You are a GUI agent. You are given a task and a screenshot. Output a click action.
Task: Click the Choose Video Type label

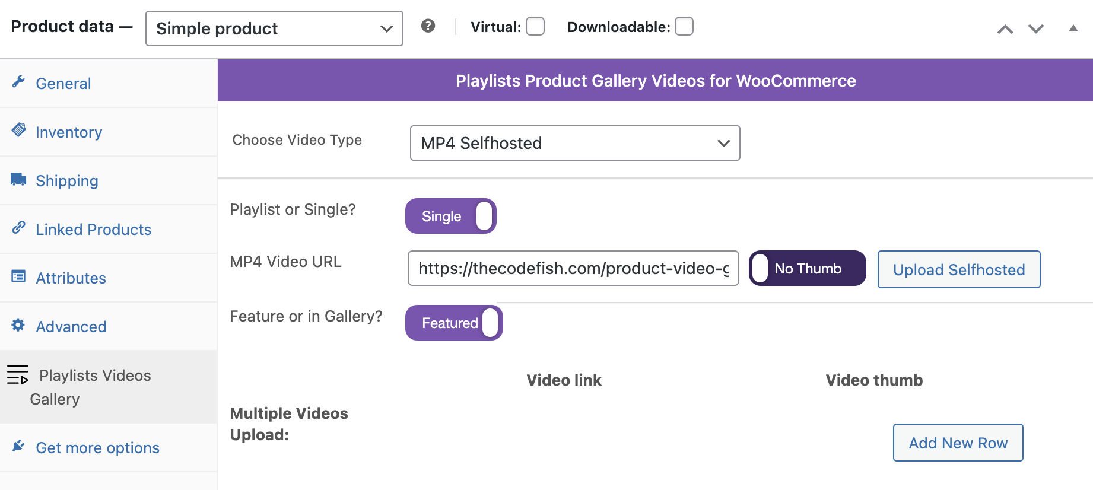pos(297,140)
